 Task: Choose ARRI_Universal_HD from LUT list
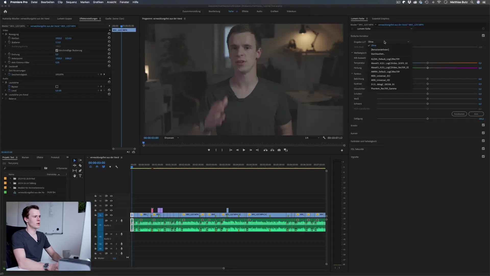380,80
